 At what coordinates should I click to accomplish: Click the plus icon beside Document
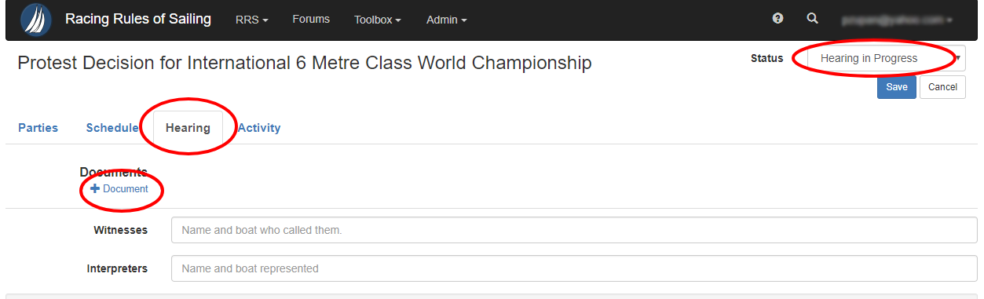95,188
